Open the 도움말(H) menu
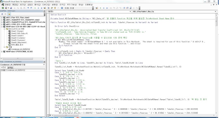Viewport: 219px width, 118px height. pos(89,5)
